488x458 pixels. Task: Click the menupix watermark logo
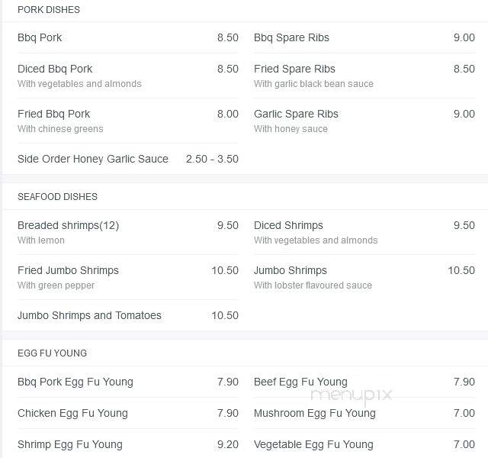352,396
